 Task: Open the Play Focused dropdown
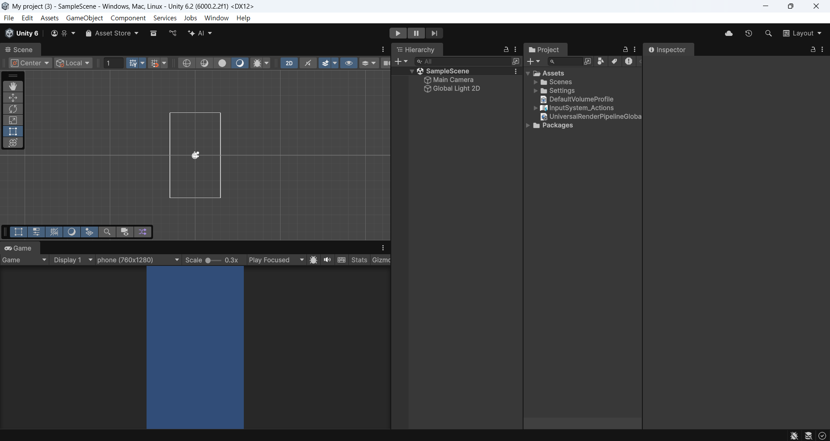[x=277, y=260]
